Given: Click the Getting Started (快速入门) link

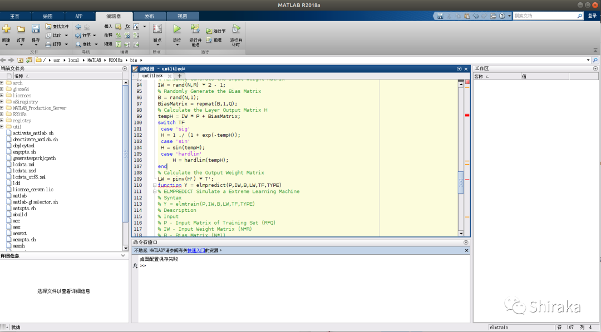Looking at the screenshot, I should click(195, 250).
